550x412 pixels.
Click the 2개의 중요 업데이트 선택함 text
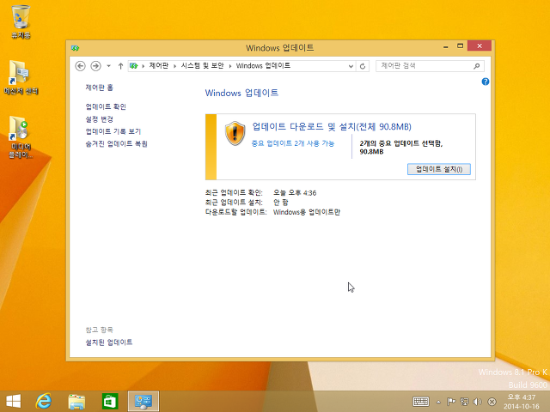(x=401, y=148)
